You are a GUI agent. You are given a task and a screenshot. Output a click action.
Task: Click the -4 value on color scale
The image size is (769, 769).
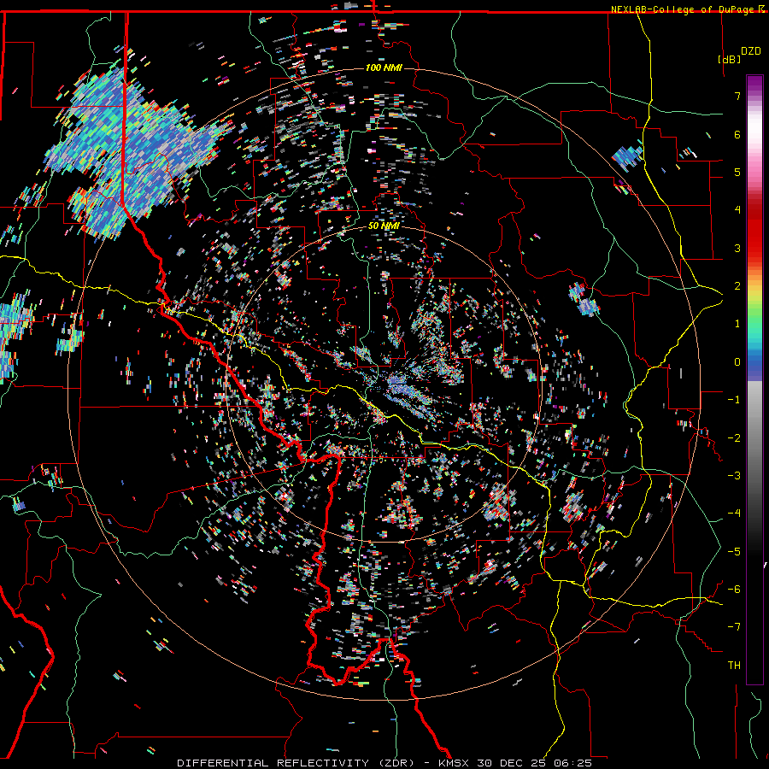pos(734,514)
